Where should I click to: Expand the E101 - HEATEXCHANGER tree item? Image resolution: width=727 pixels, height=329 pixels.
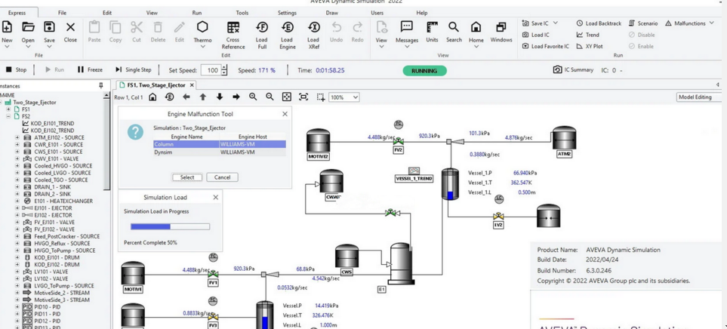pyautogui.click(x=17, y=201)
